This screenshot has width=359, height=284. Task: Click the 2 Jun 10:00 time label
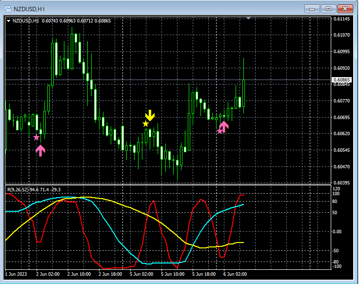click(79, 274)
